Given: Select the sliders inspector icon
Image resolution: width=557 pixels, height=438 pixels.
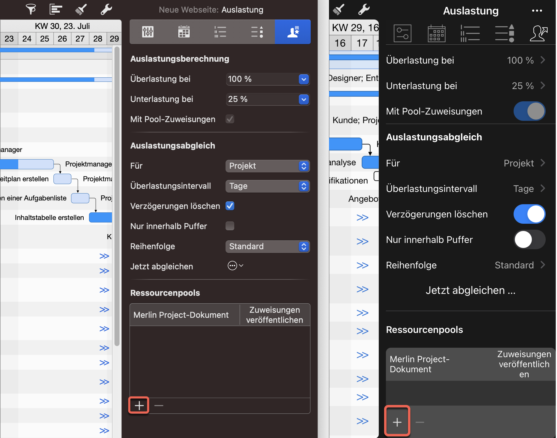Looking at the screenshot, I should 148,31.
